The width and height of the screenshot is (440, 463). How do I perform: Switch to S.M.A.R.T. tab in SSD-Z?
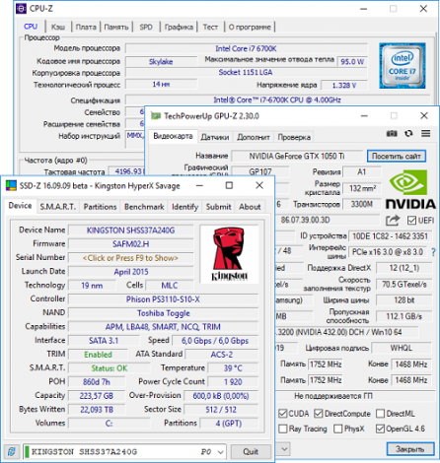[58, 207]
